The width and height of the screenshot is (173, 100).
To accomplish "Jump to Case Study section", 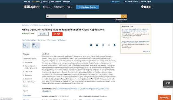I will (29, 72).
